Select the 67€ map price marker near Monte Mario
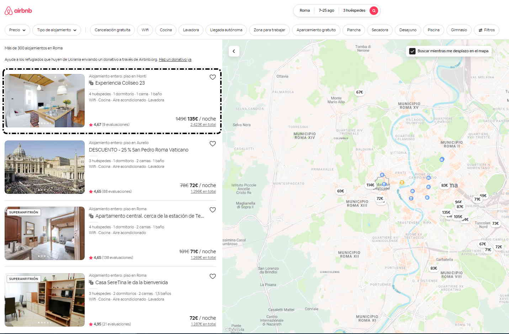Screen dimensions: 509x334 click(x=360, y=92)
